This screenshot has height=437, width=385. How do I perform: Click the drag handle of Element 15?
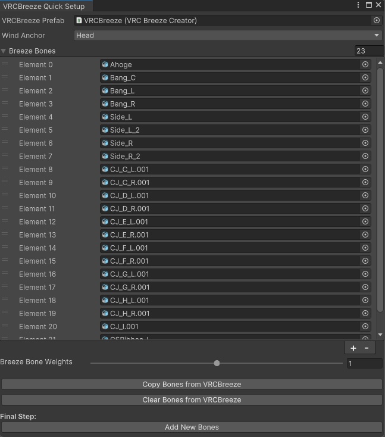click(x=5, y=260)
